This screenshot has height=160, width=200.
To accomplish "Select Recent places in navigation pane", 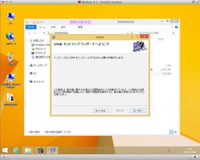I will [x=41, y=57].
